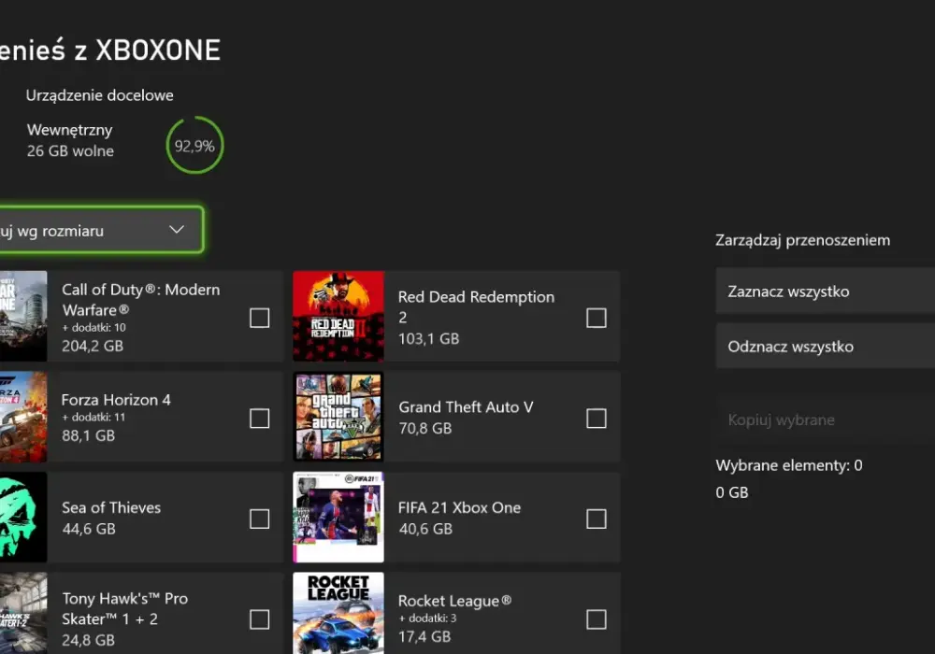Mark the Grand Theft Auto V checkbox
The width and height of the screenshot is (935, 654).
(597, 419)
